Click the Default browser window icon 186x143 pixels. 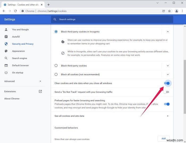[x=6, y=65]
